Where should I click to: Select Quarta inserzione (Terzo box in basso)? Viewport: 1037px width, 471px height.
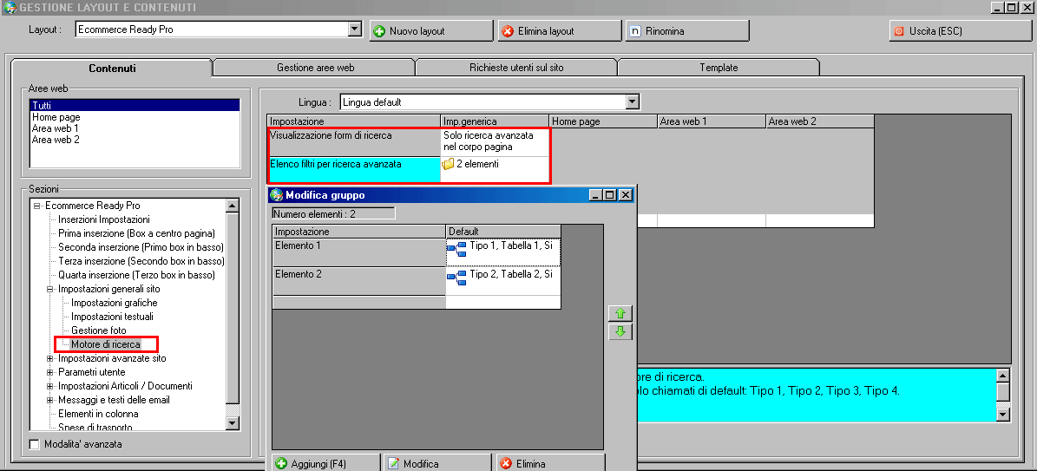pos(136,275)
